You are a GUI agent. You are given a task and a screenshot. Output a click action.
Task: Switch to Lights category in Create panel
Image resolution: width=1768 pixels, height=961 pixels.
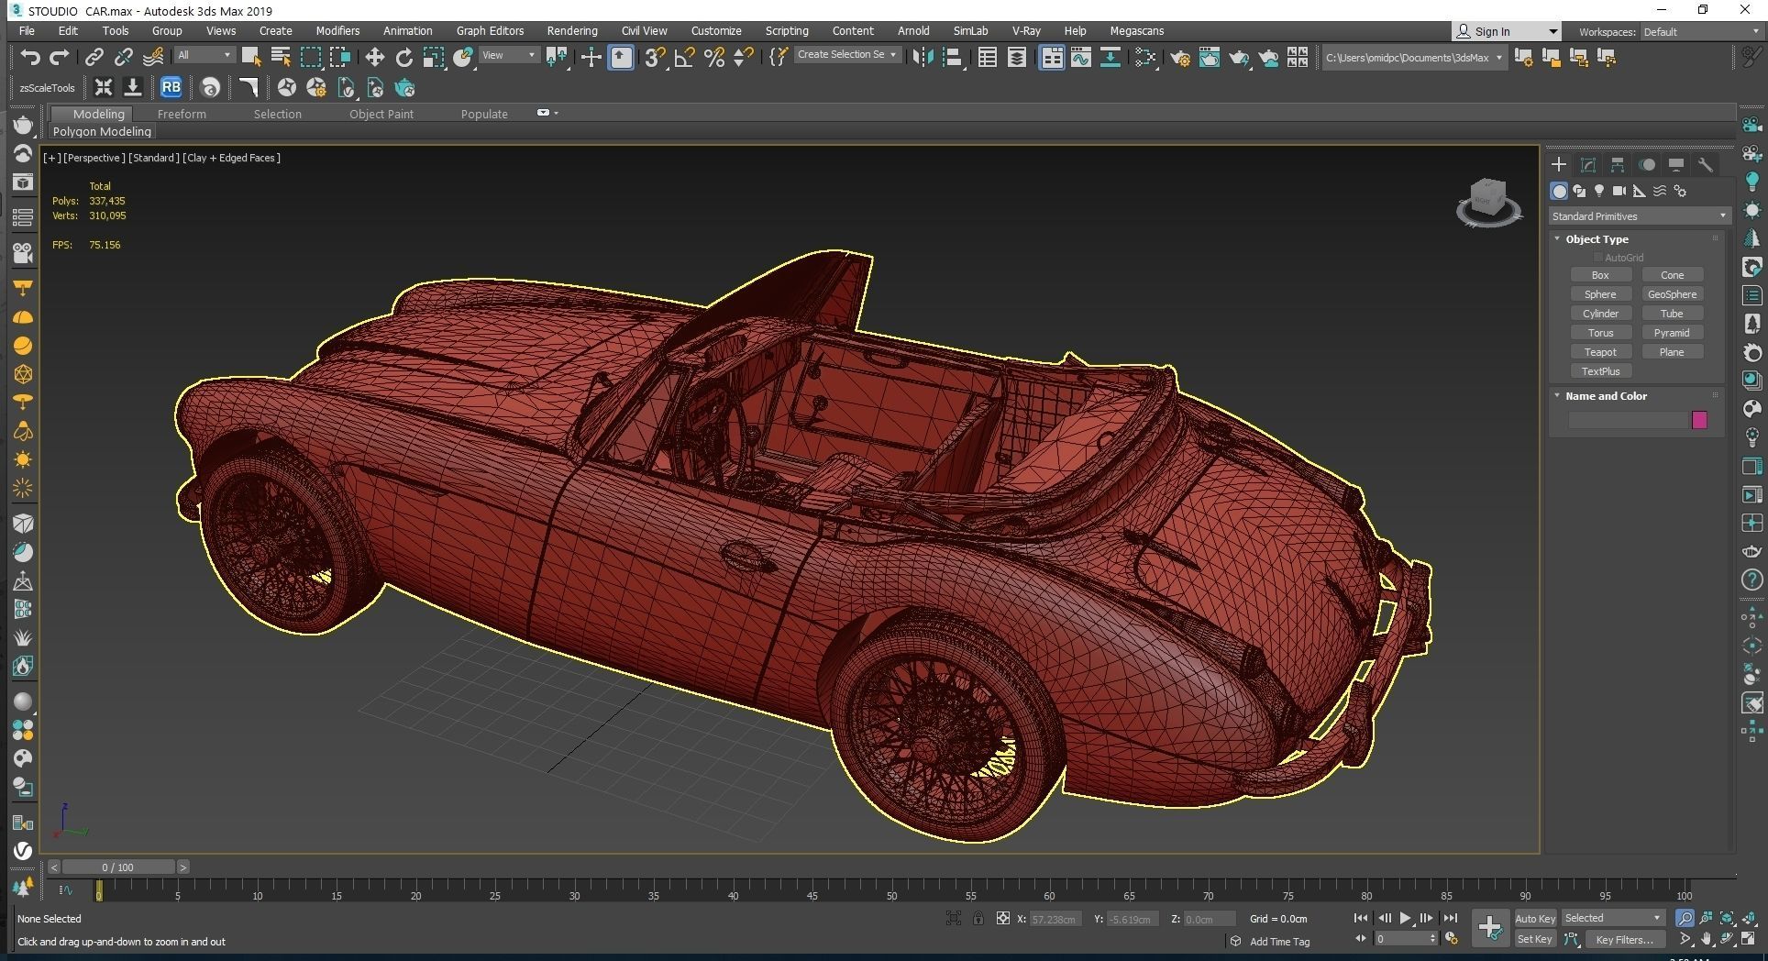click(1599, 191)
